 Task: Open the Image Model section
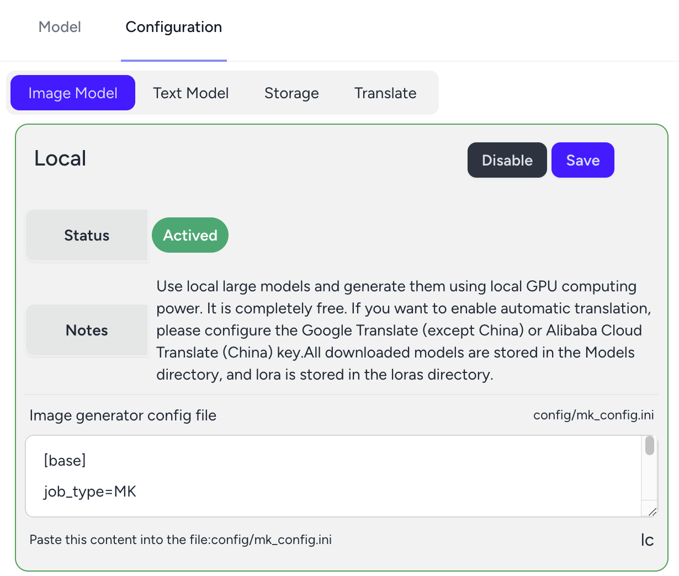(x=73, y=93)
